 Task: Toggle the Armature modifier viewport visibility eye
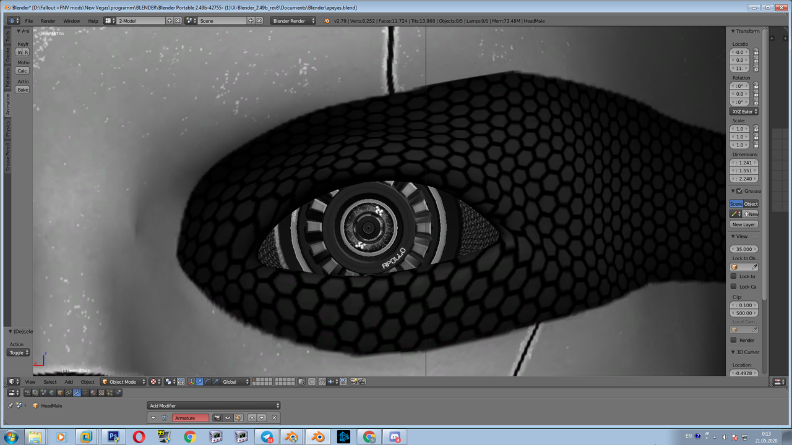pyautogui.click(x=227, y=418)
